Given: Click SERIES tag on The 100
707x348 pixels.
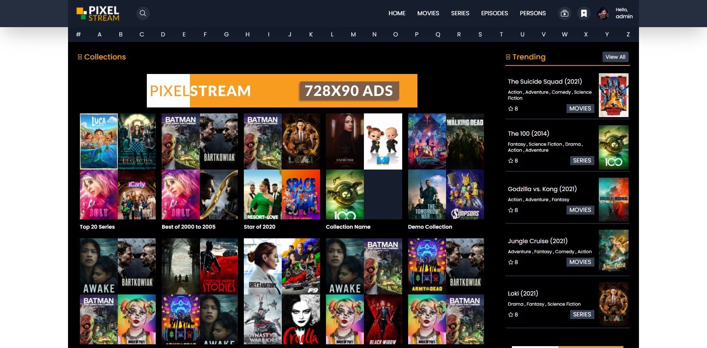Looking at the screenshot, I should point(582,161).
